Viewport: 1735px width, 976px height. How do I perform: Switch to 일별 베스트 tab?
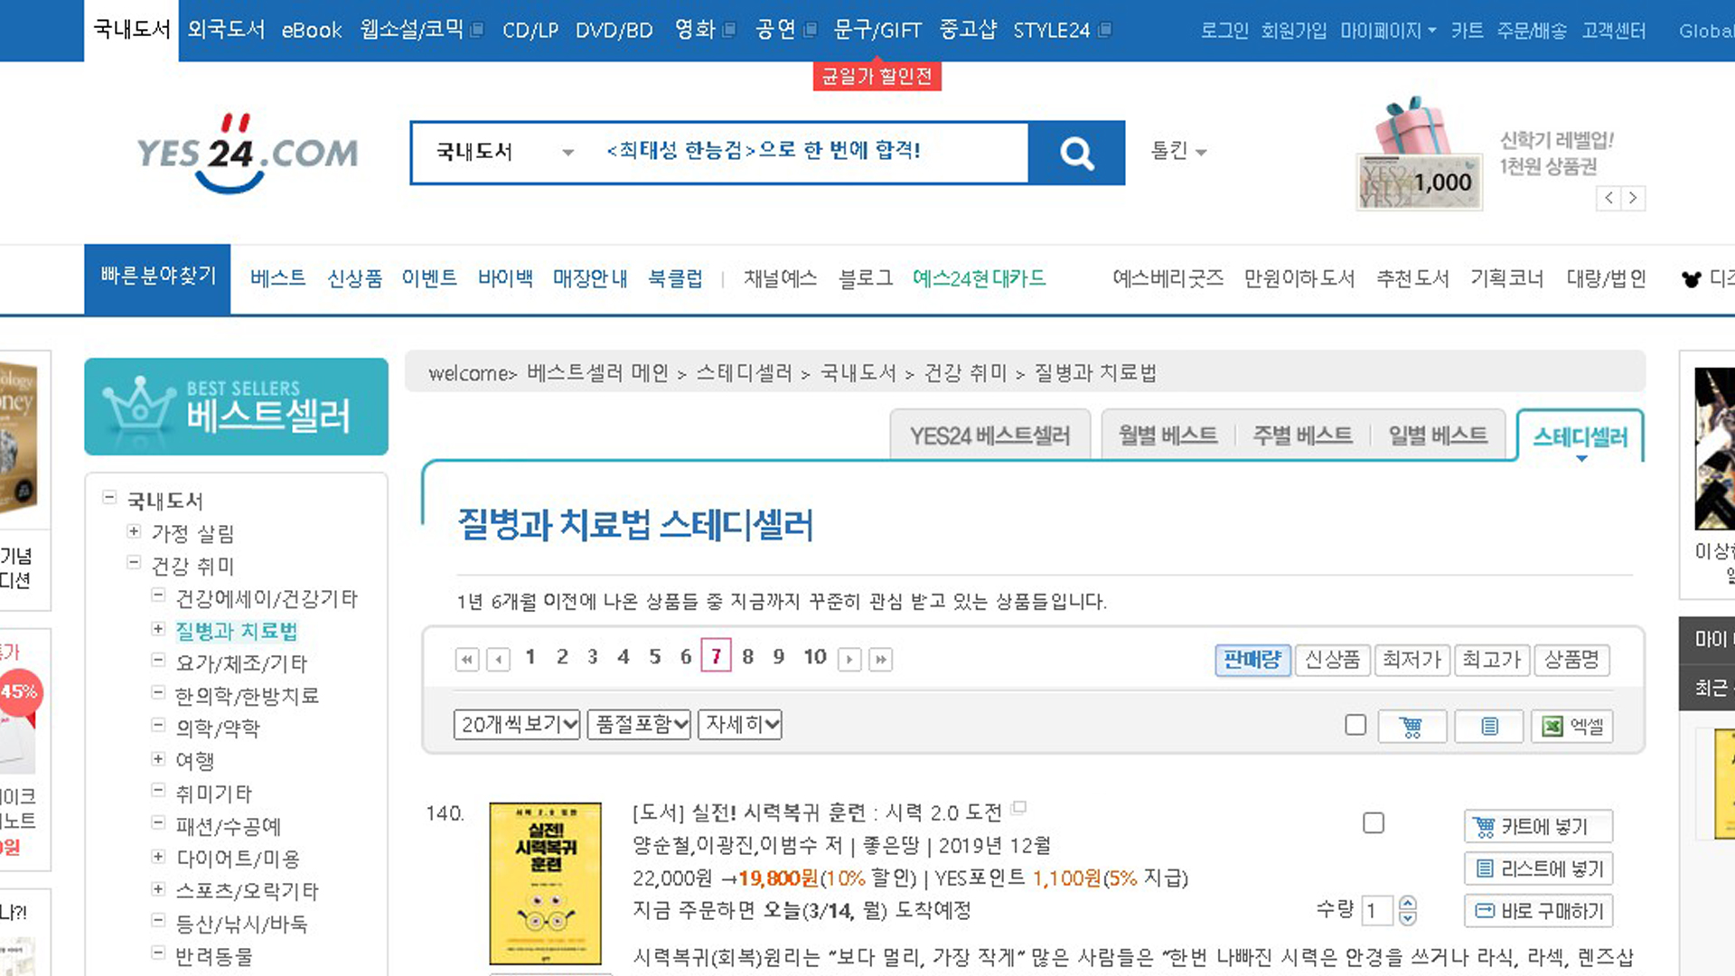(x=1438, y=436)
